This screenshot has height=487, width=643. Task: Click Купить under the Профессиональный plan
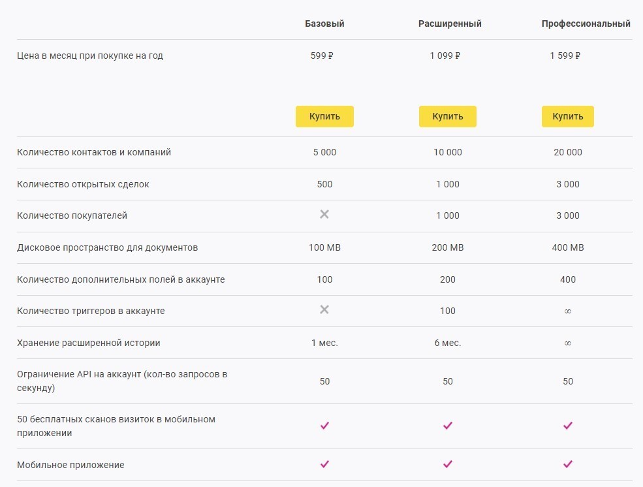pyautogui.click(x=567, y=116)
